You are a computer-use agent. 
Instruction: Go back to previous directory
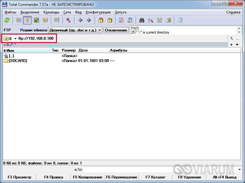click(x=80, y=20)
